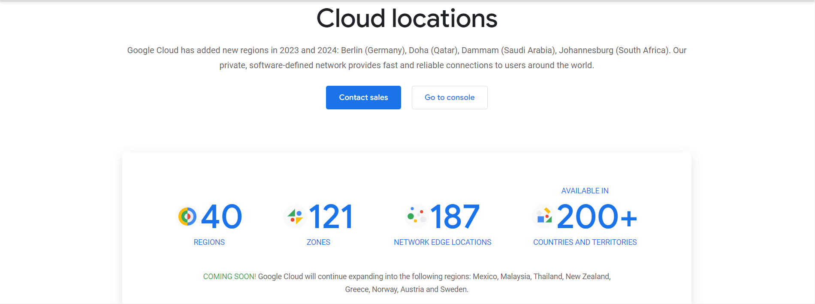
Task: Click the 'Greece, Norway, Austria and Sweden.' line
Action: point(407,289)
